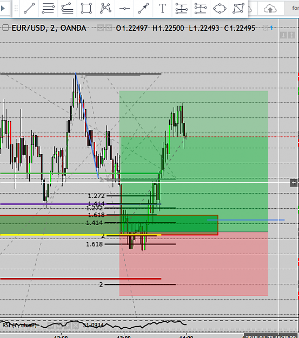Click the Fibonacci 2 label below dark red line
This screenshot has height=338, width=299.
coord(101,284)
